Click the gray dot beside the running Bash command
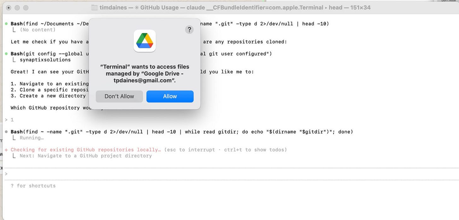Viewport: 459px width, 220px height. 7,132
